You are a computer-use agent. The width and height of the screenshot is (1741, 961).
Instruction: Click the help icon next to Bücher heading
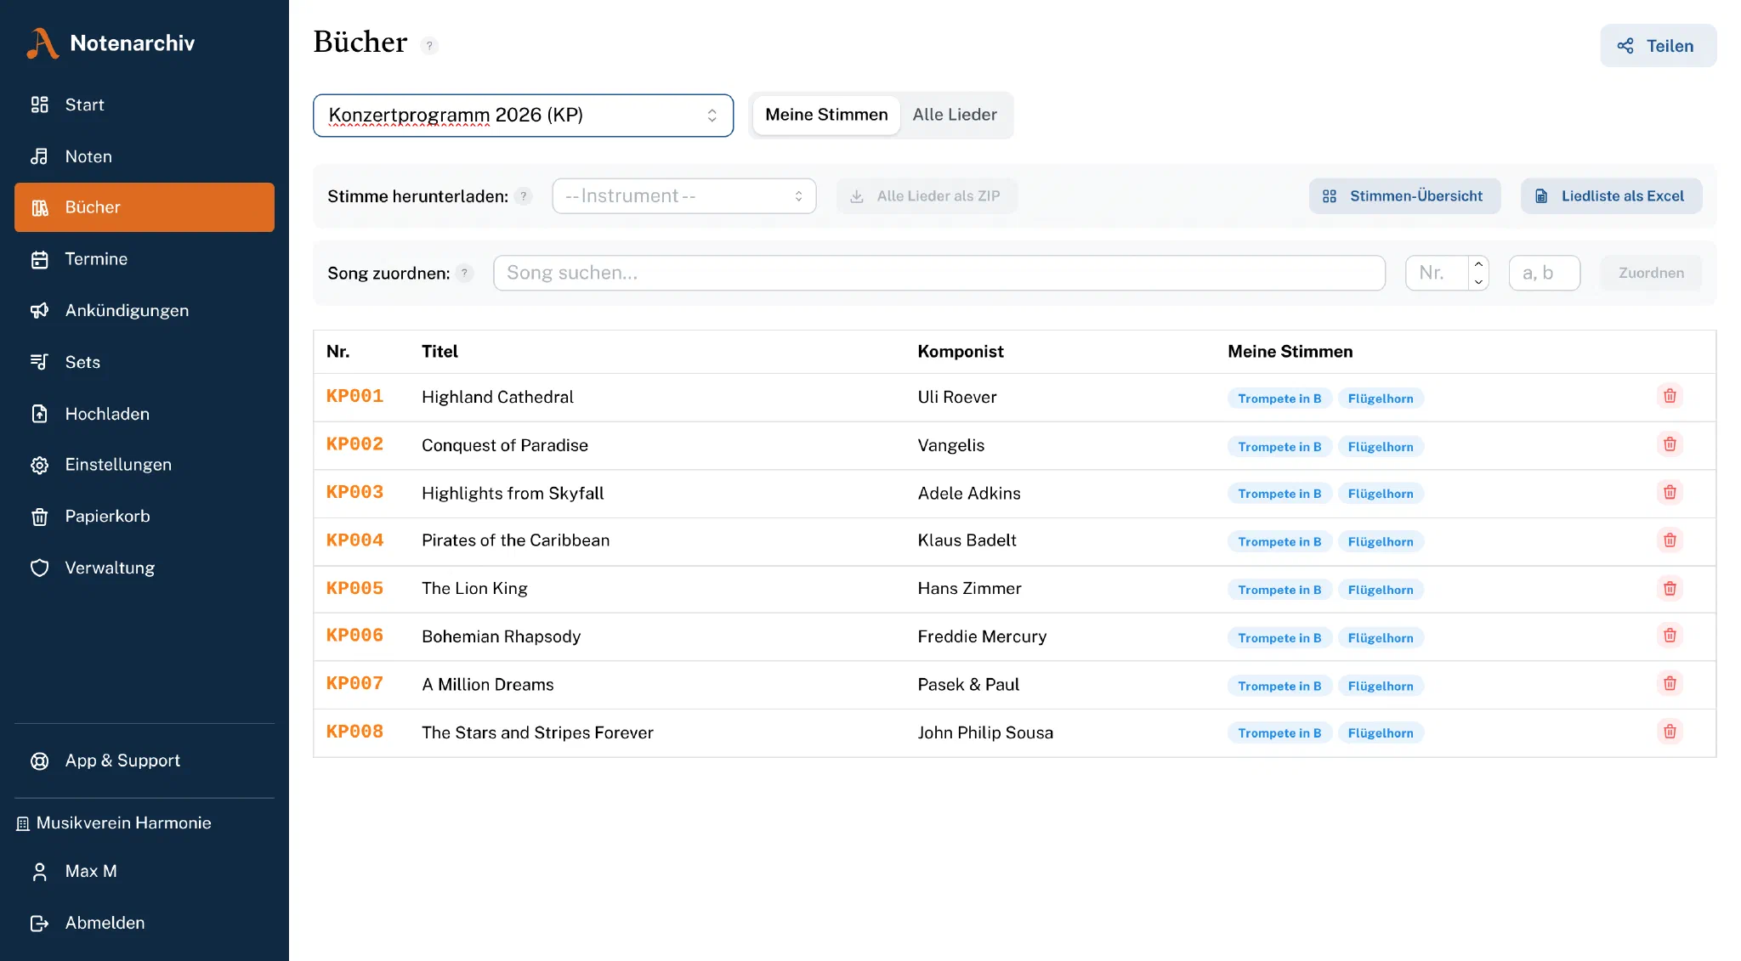tap(429, 46)
